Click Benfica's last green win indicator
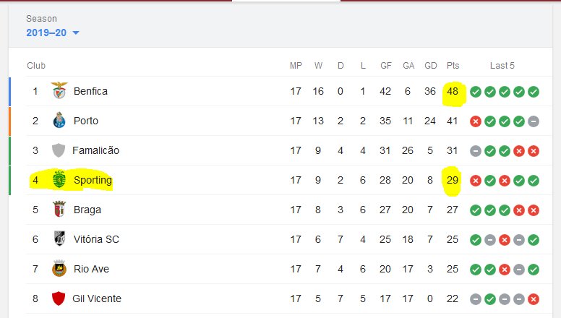561x318 pixels. pos(534,92)
